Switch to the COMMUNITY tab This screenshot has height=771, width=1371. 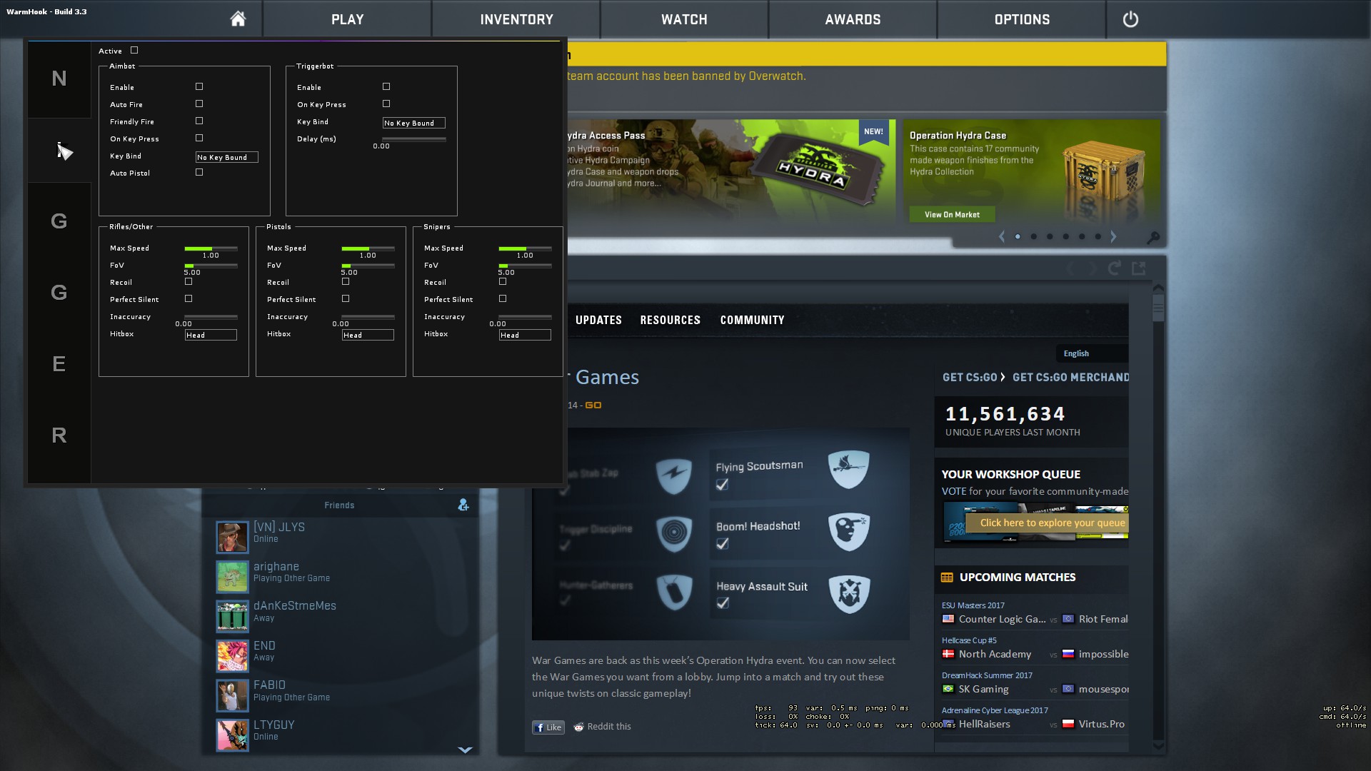click(752, 320)
